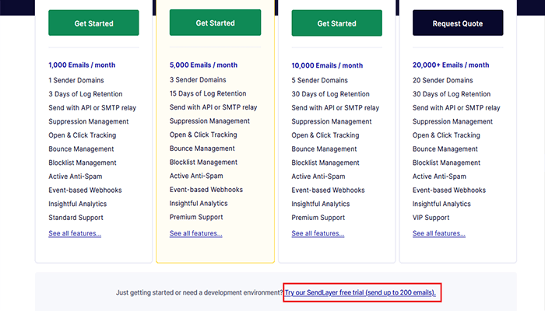Open See all features under VIP Support
Image resolution: width=545 pixels, height=311 pixels.
pyautogui.click(x=439, y=233)
